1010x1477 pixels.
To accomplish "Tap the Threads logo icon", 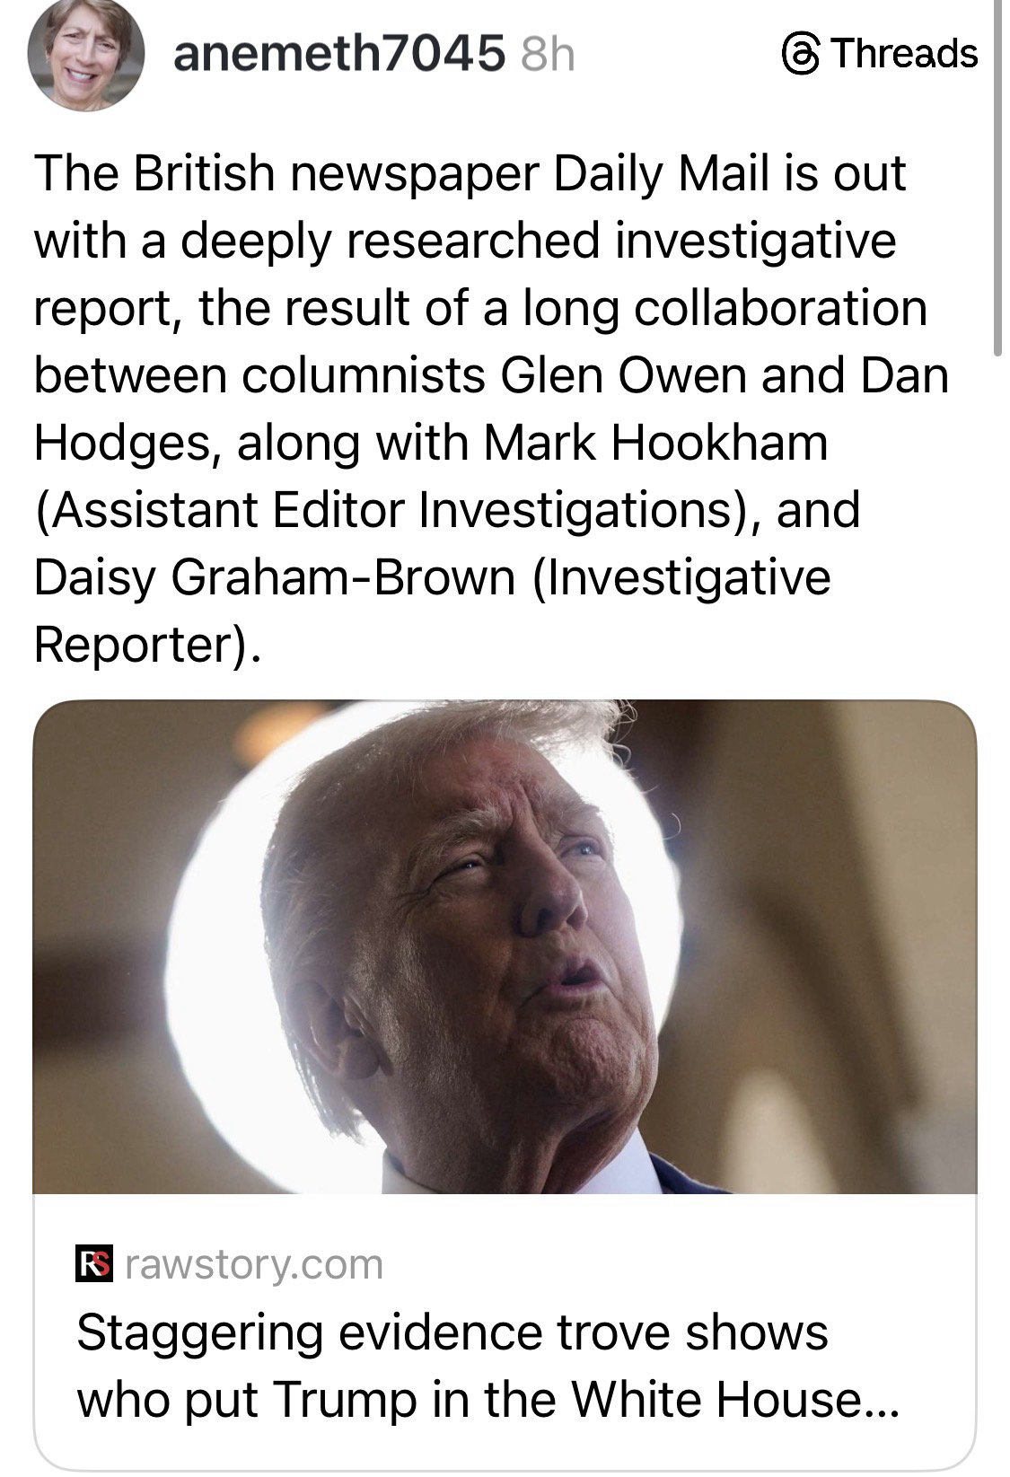I will coord(800,54).
